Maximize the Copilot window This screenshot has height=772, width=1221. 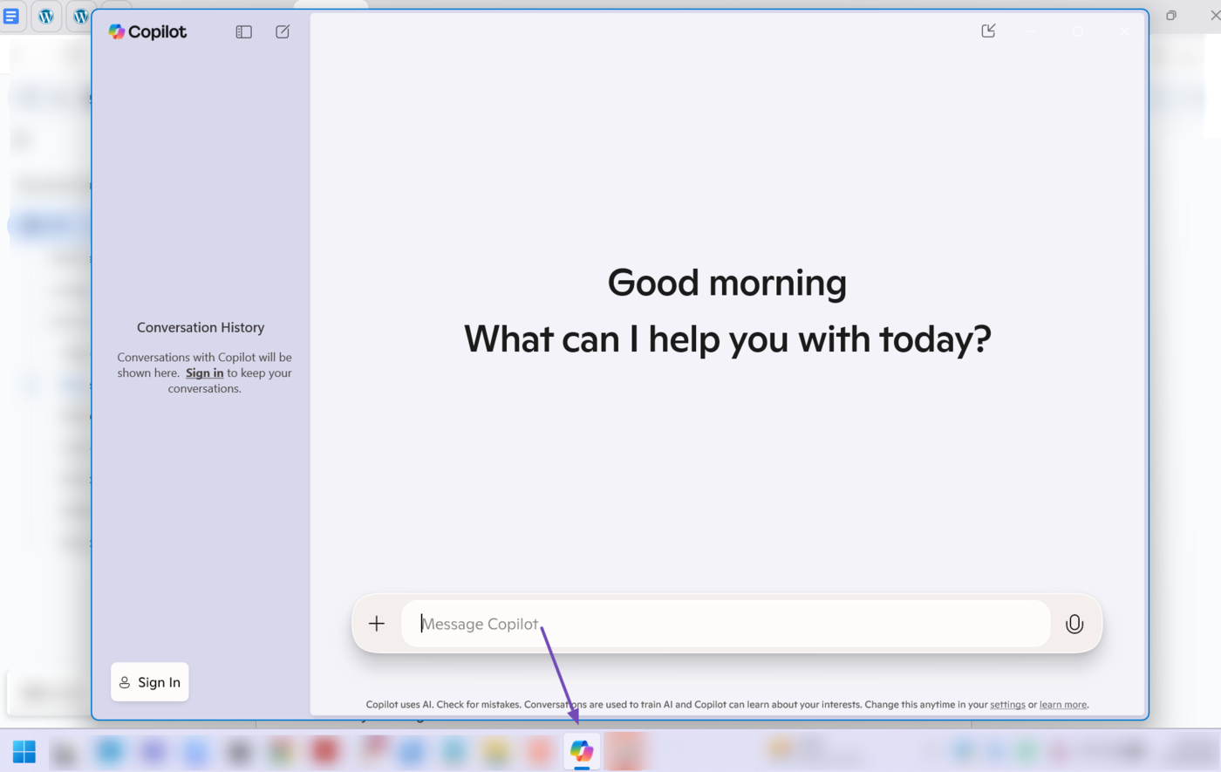coord(1078,31)
